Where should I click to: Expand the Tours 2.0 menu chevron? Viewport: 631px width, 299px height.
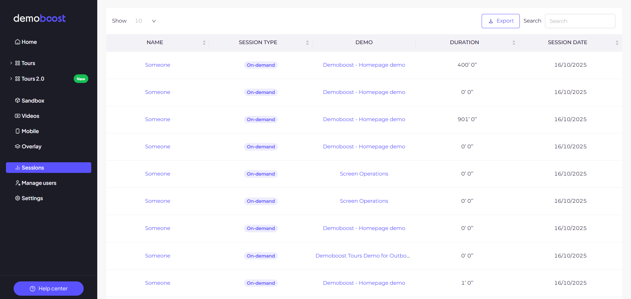[x=11, y=79]
